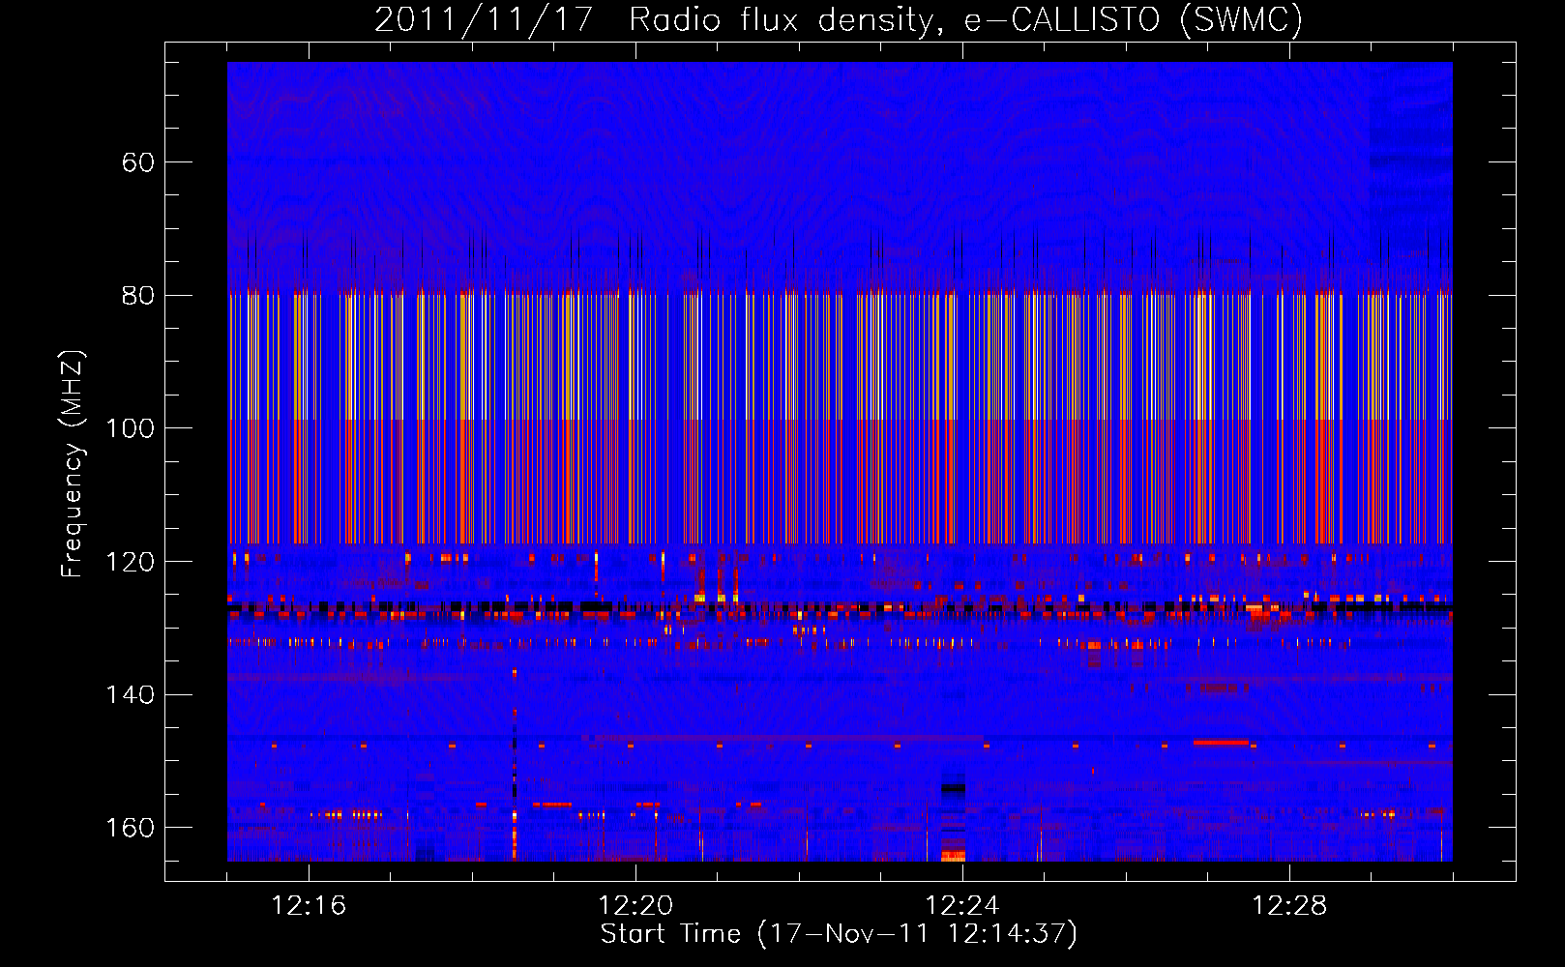The height and width of the screenshot is (967, 1565).
Task: Click the 140 frequency tick label
Action: 131,695
